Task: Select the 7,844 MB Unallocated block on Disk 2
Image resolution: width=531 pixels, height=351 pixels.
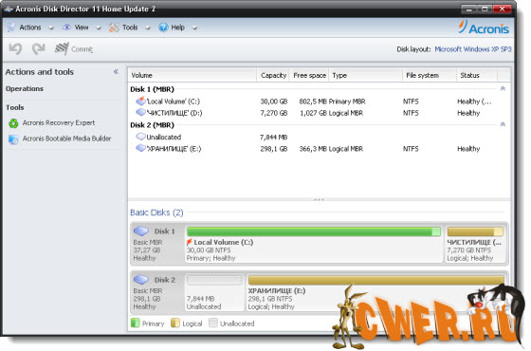Action: 214,292
